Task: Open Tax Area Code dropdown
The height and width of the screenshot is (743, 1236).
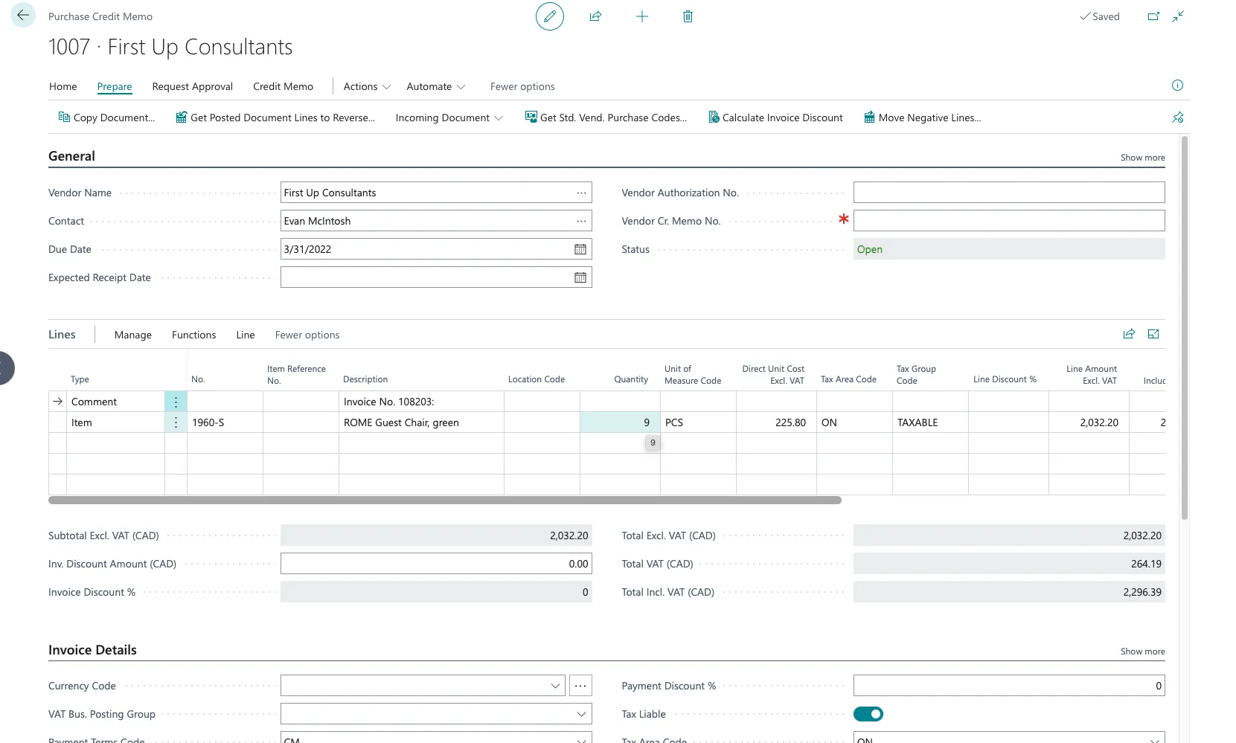Action: point(1154,739)
